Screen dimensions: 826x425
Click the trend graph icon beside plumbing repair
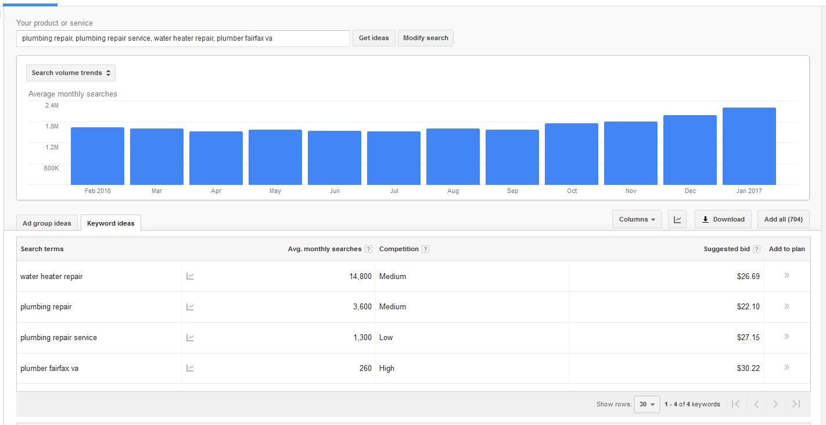(x=190, y=306)
